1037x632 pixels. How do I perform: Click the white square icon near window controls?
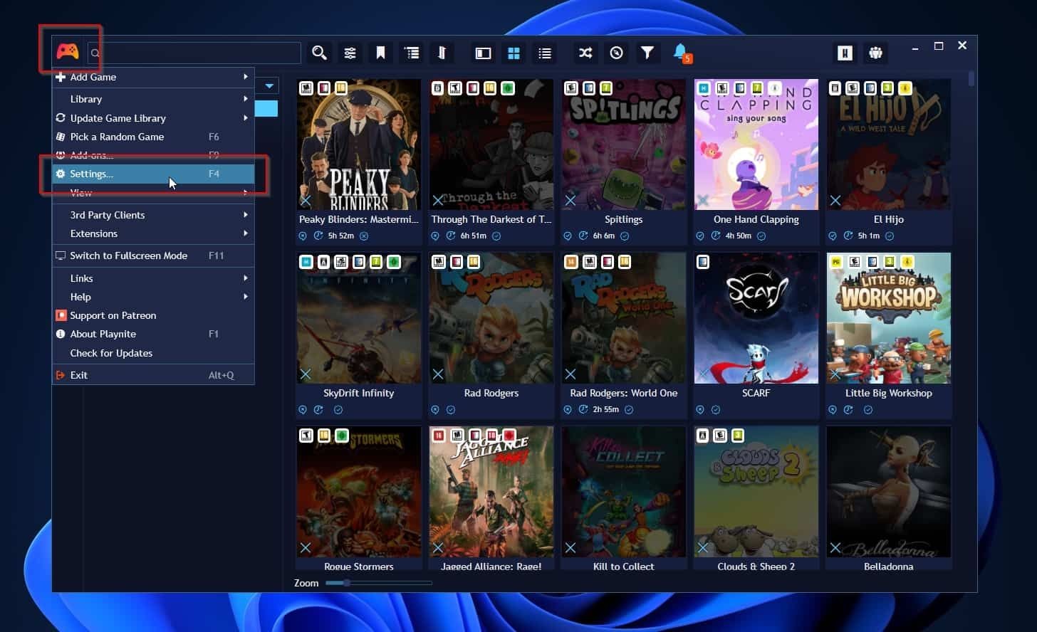(845, 53)
